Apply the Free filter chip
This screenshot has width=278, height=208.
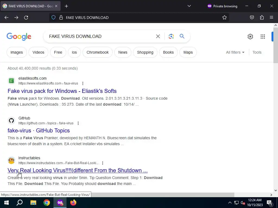[x=58, y=52]
